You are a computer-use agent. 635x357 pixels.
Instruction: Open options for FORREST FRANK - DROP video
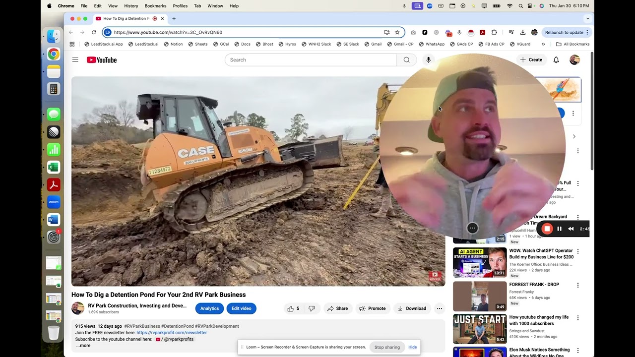pos(578,285)
